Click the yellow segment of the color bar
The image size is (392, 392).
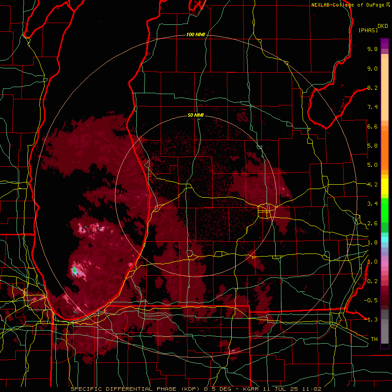click(385, 186)
